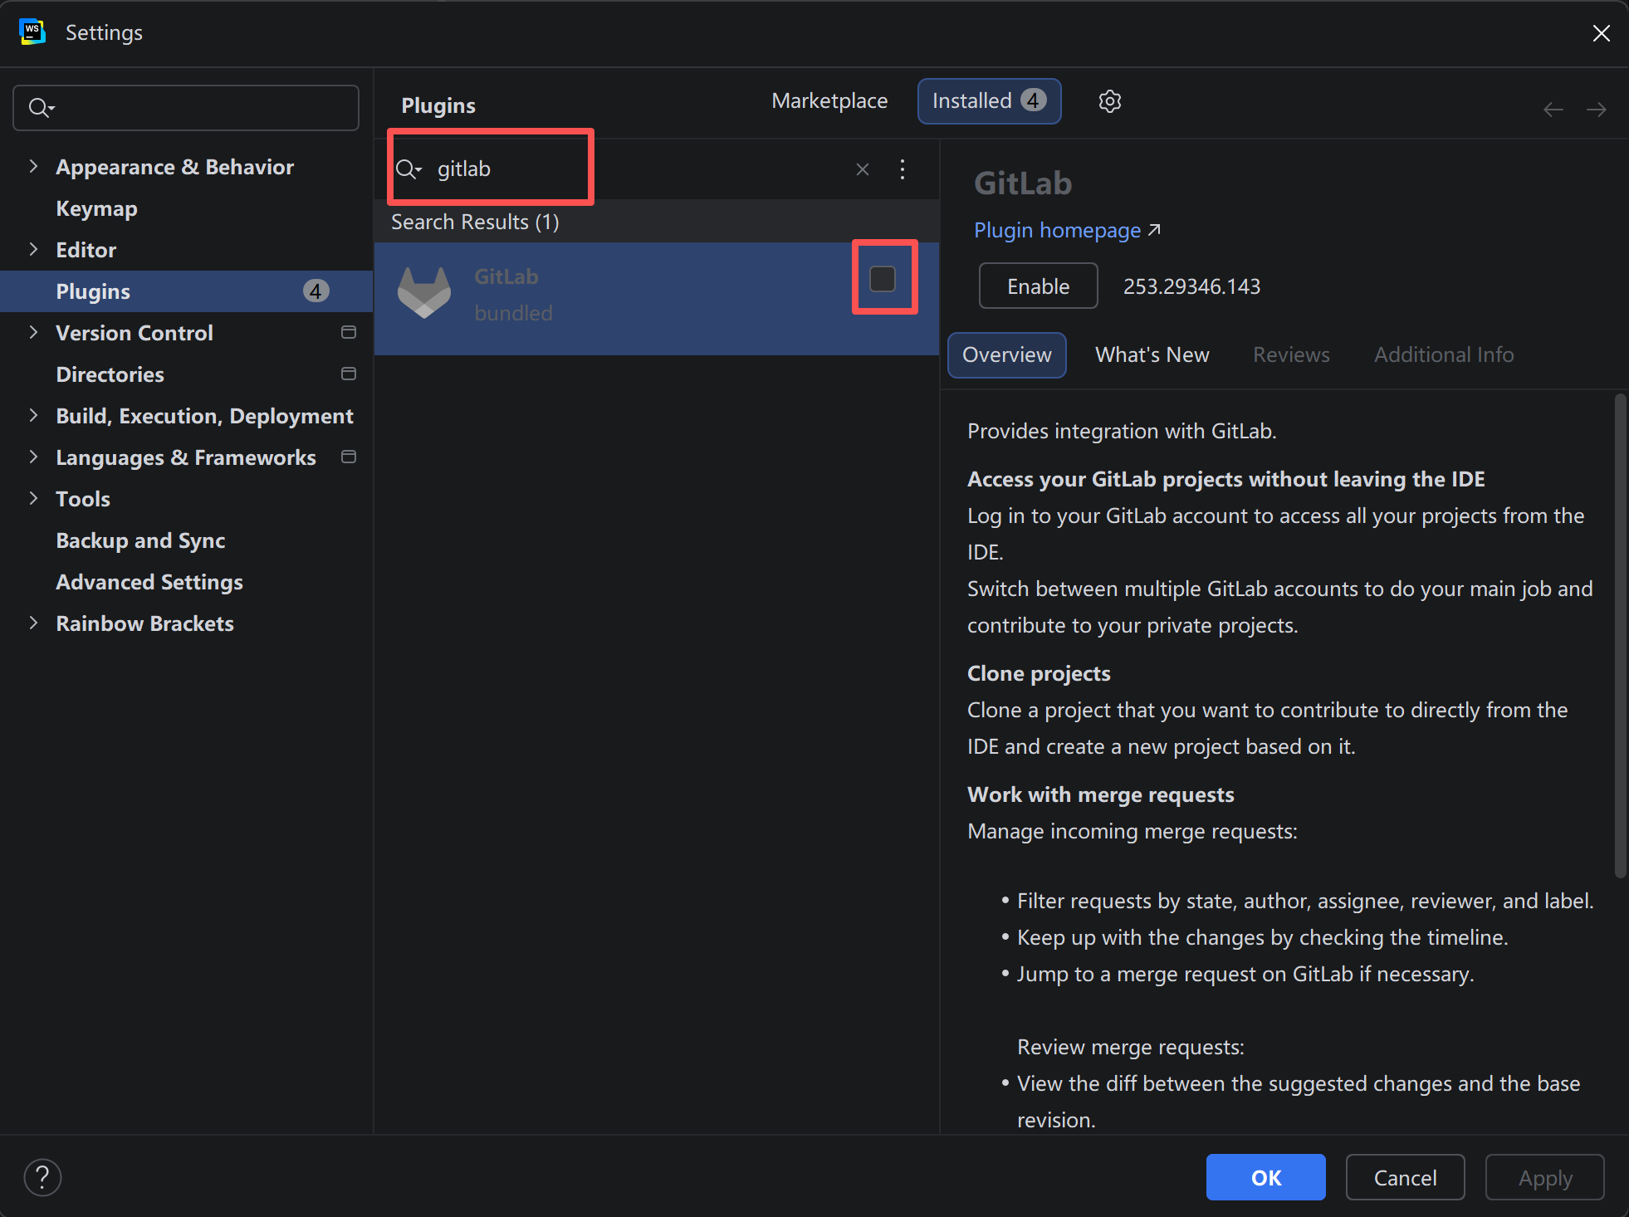Screen dimensions: 1629x1217
Task: Click the plugin search magnifier icon
Action: 408,169
